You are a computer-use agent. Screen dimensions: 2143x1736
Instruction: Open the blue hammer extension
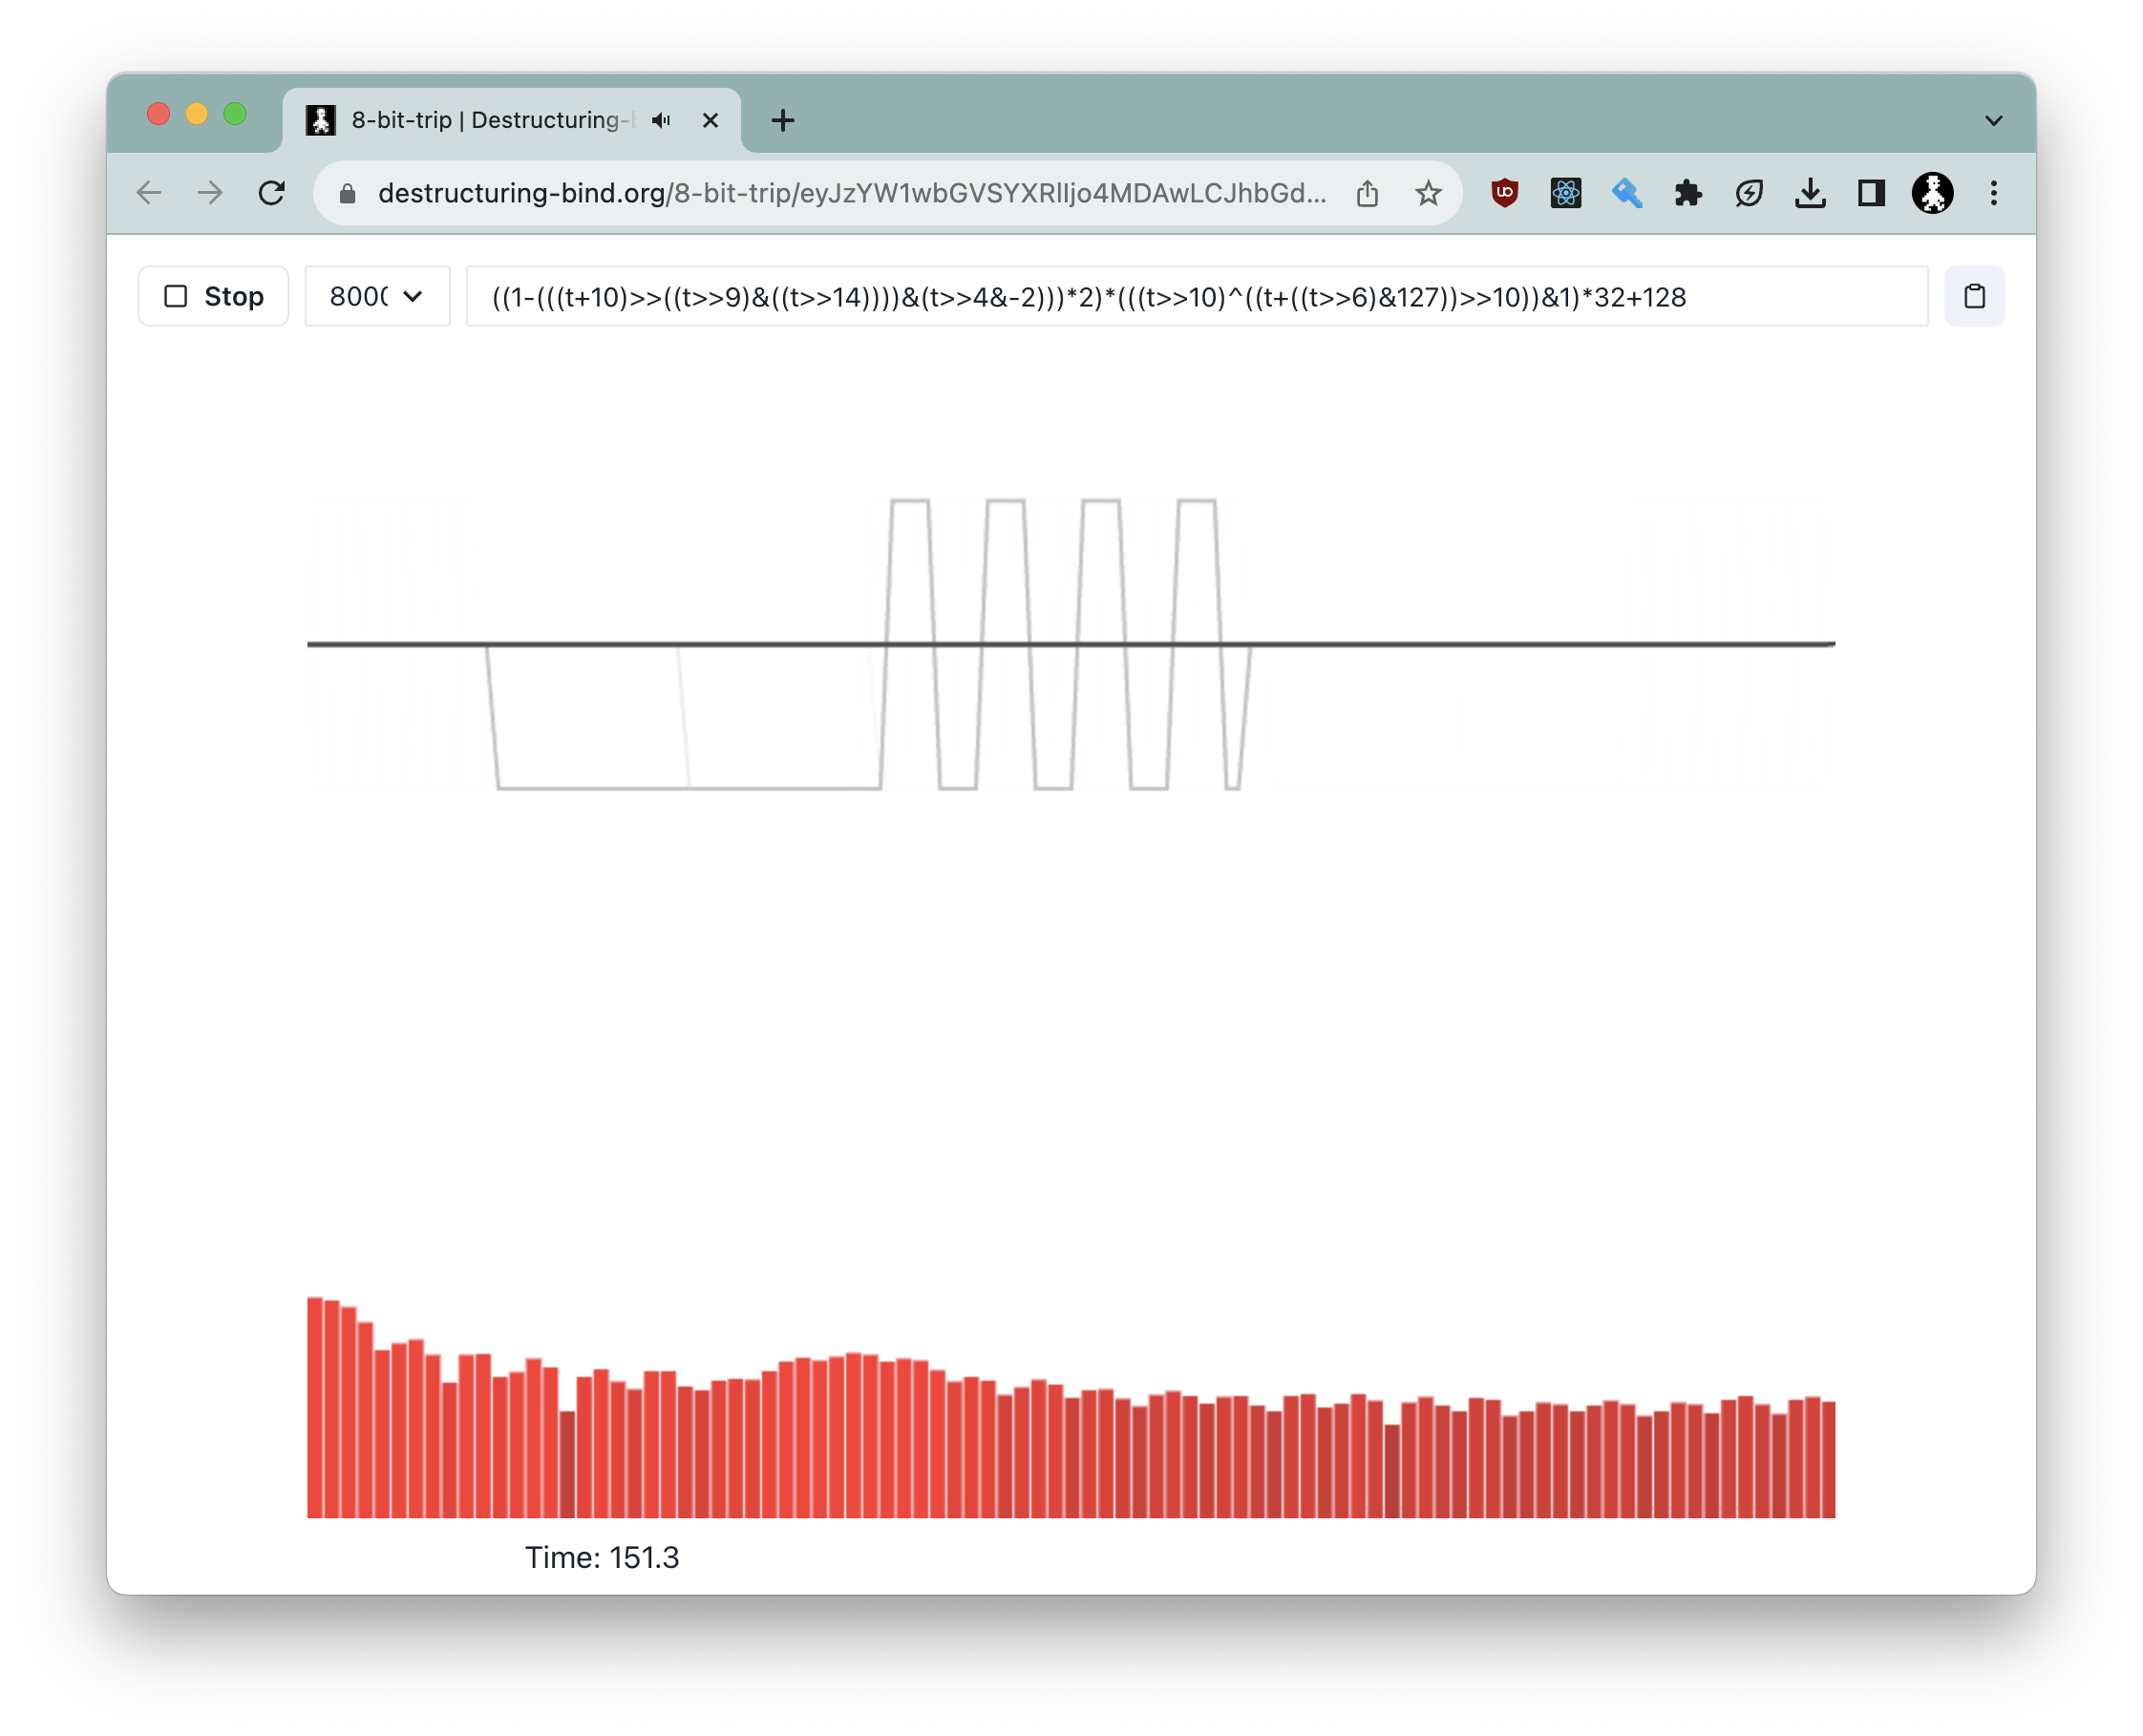click(1627, 193)
